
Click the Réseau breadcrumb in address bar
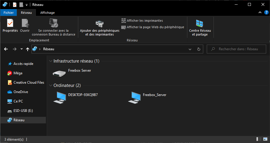point(49,49)
